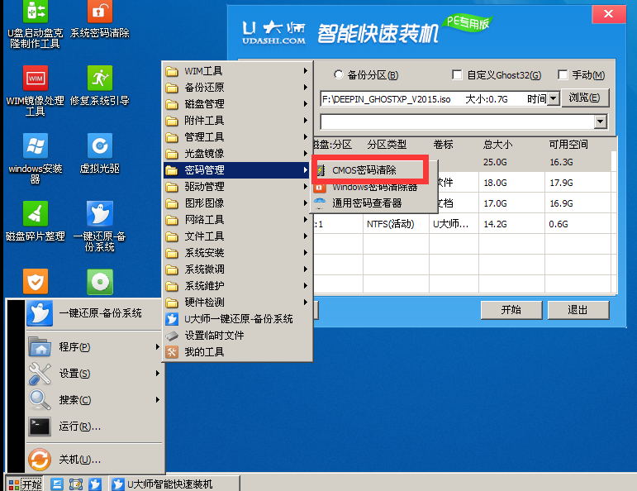Open 系统微调 menu item

(238, 269)
